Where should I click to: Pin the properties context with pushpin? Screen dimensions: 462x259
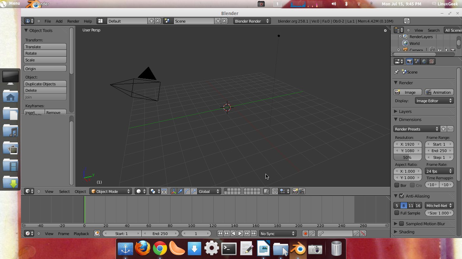click(397, 72)
